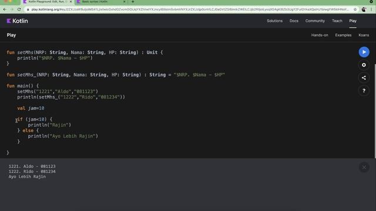Click the 'val jam=10' code line
The height and width of the screenshot is (211, 376).
click(x=31, y=108)
